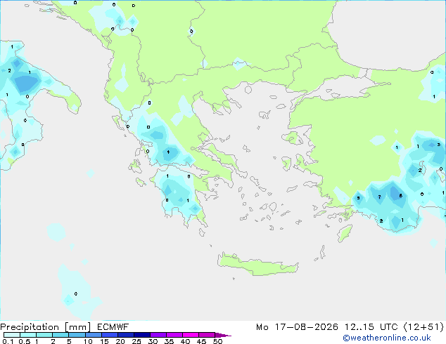Click the precipitation value 3 over eastern Turkey
446x344 pixels.
(438, 145)
